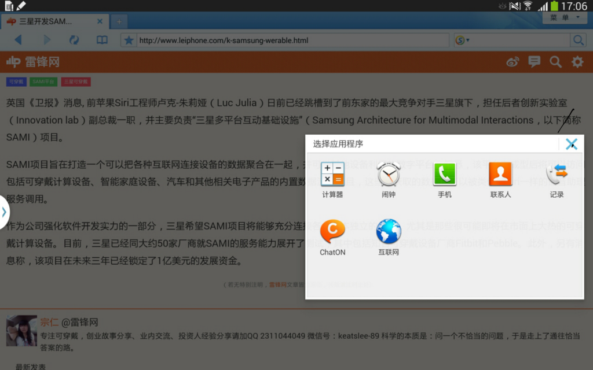Reload the current web page

74,40
